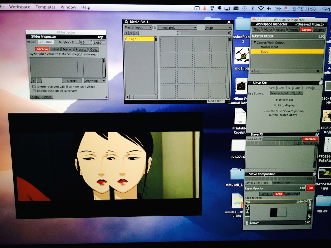Select the Send tab in Slider Inspector
Screen dimensions: 331x248
(55, 49)
